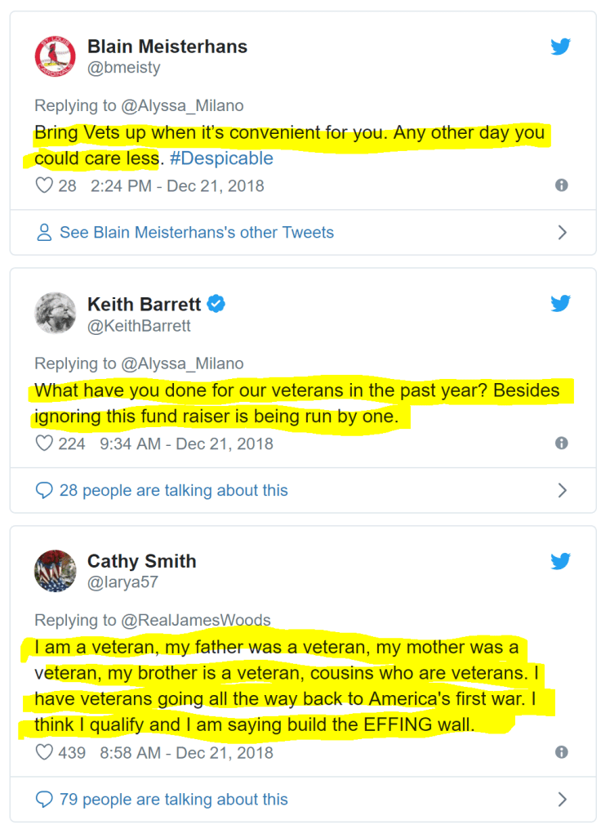This screenshot has height=829, width=601.
Task: Expand the chevron next to "28 people are talking about this"
Action: tap(562, 490)
